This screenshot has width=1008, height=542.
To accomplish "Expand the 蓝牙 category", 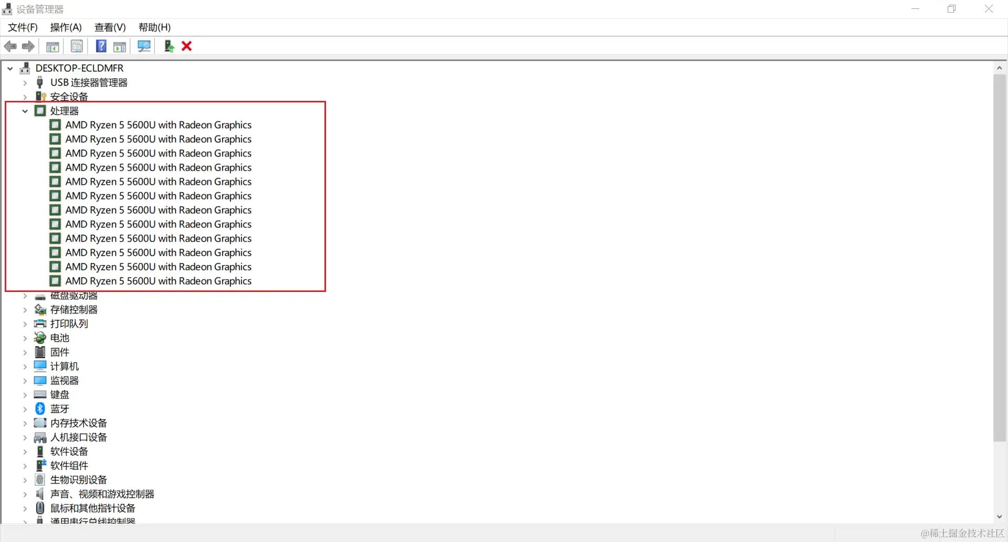I will pos(25,409).
